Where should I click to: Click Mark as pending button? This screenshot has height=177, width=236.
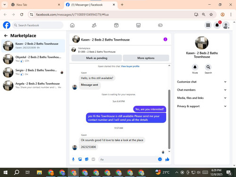[x=97, y=58]
